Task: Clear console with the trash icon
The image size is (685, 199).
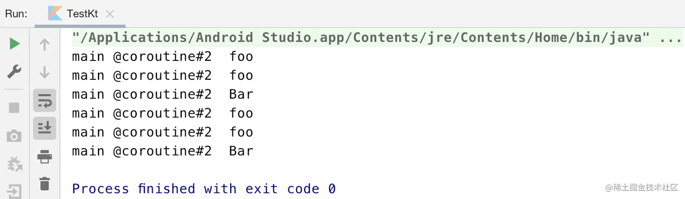Action: (x=44, y=184)
